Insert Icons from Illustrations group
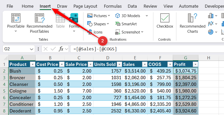 click(95, 32)
